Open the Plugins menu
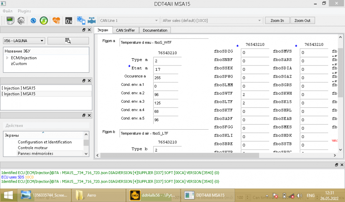Viewport: 345px width, 202px height. (24, 11)
